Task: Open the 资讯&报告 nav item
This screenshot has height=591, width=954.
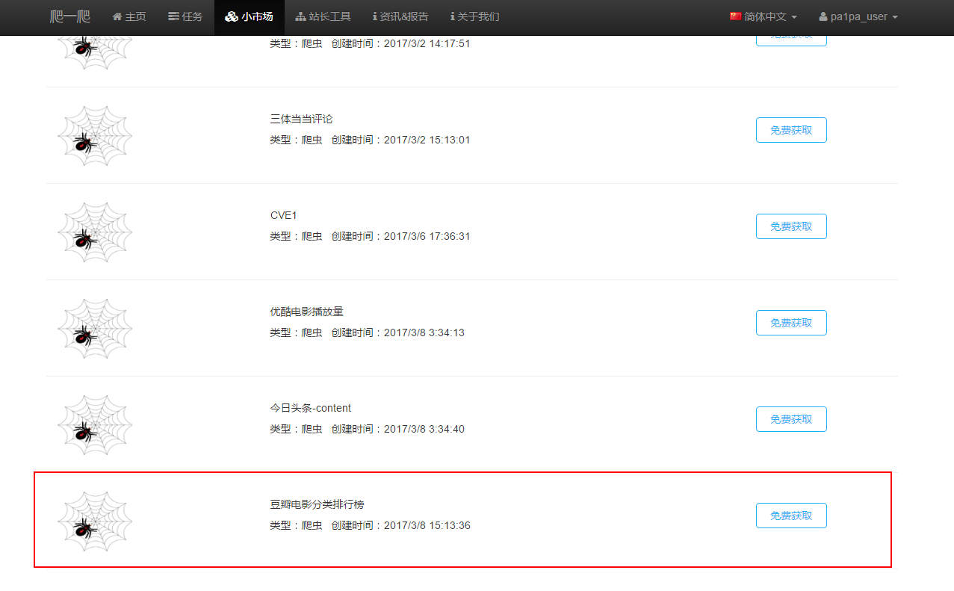Action: [x=400, y=16]
